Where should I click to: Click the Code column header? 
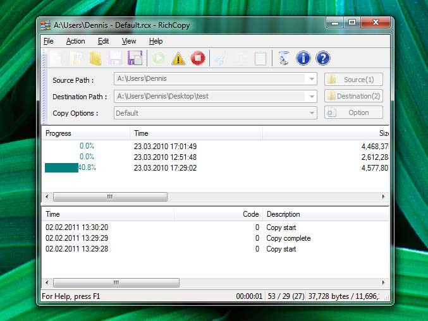click(x=218, y=214)
